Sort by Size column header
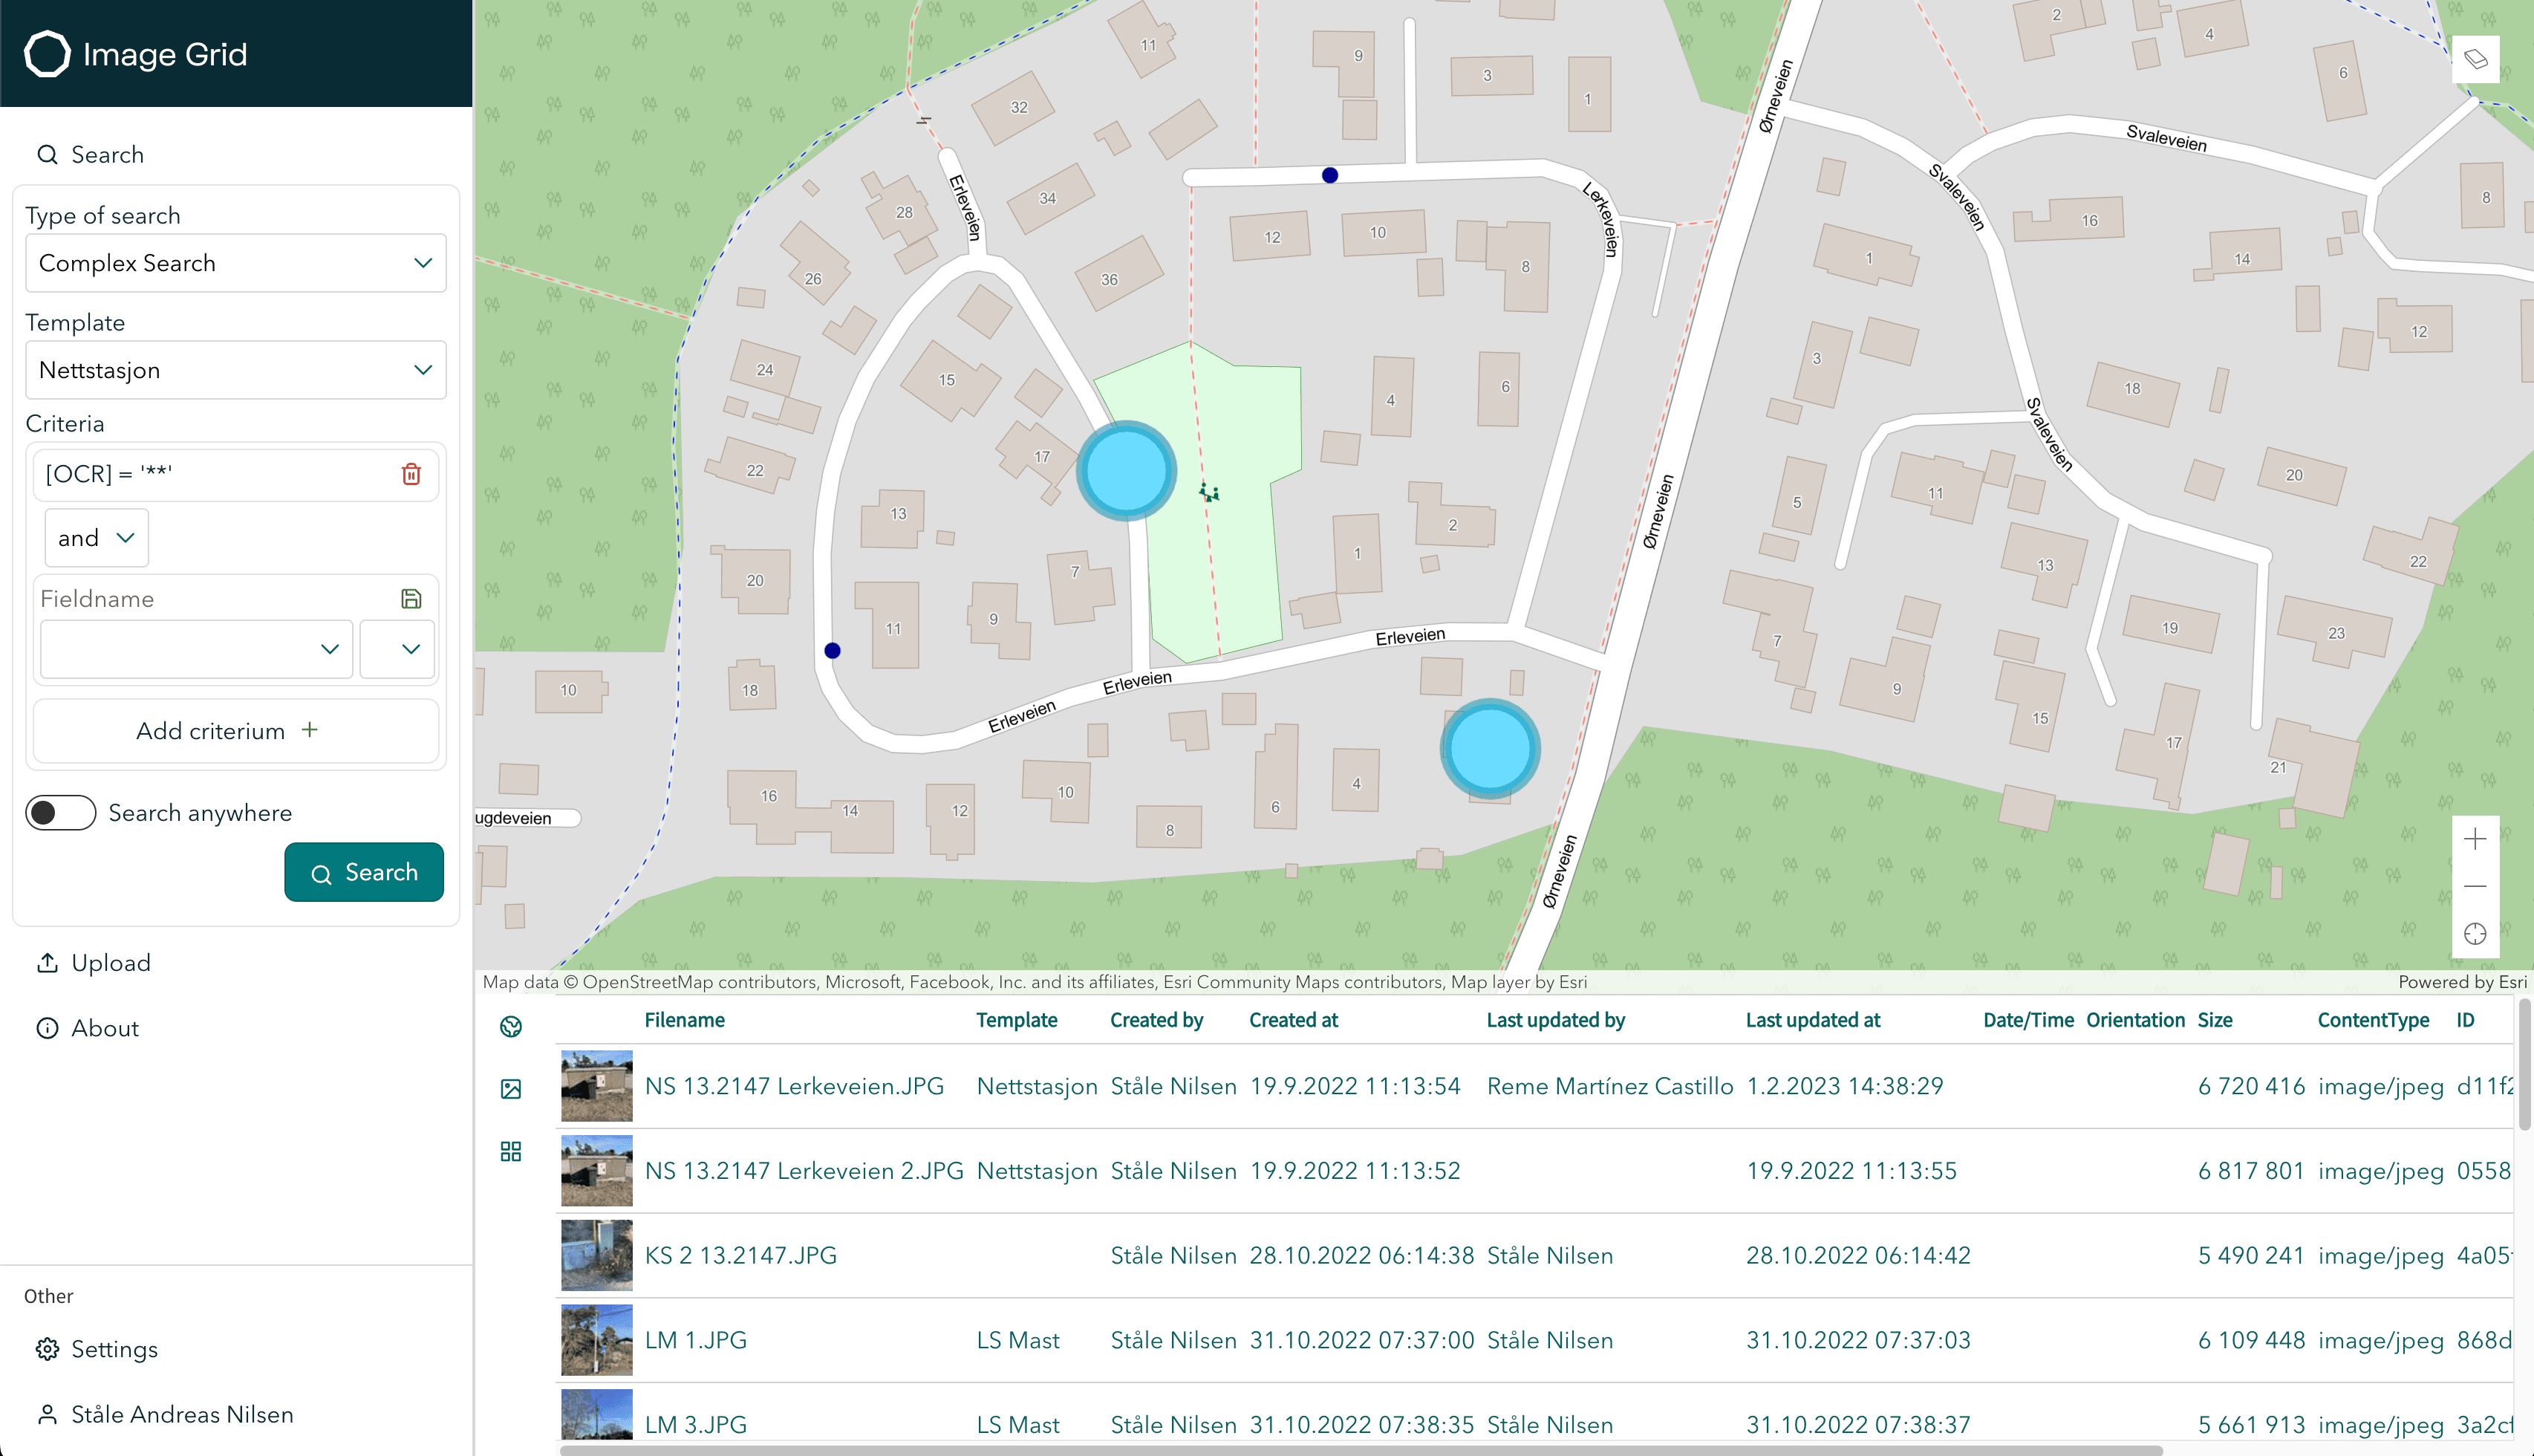 pyautogui.click(x=2214, y=1020)
